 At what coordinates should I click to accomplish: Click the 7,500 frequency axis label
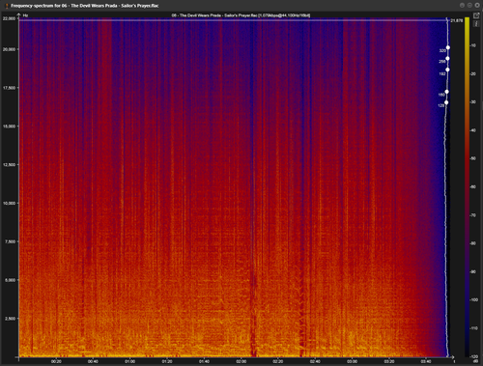pyautogui.click(x=11, y=241)
